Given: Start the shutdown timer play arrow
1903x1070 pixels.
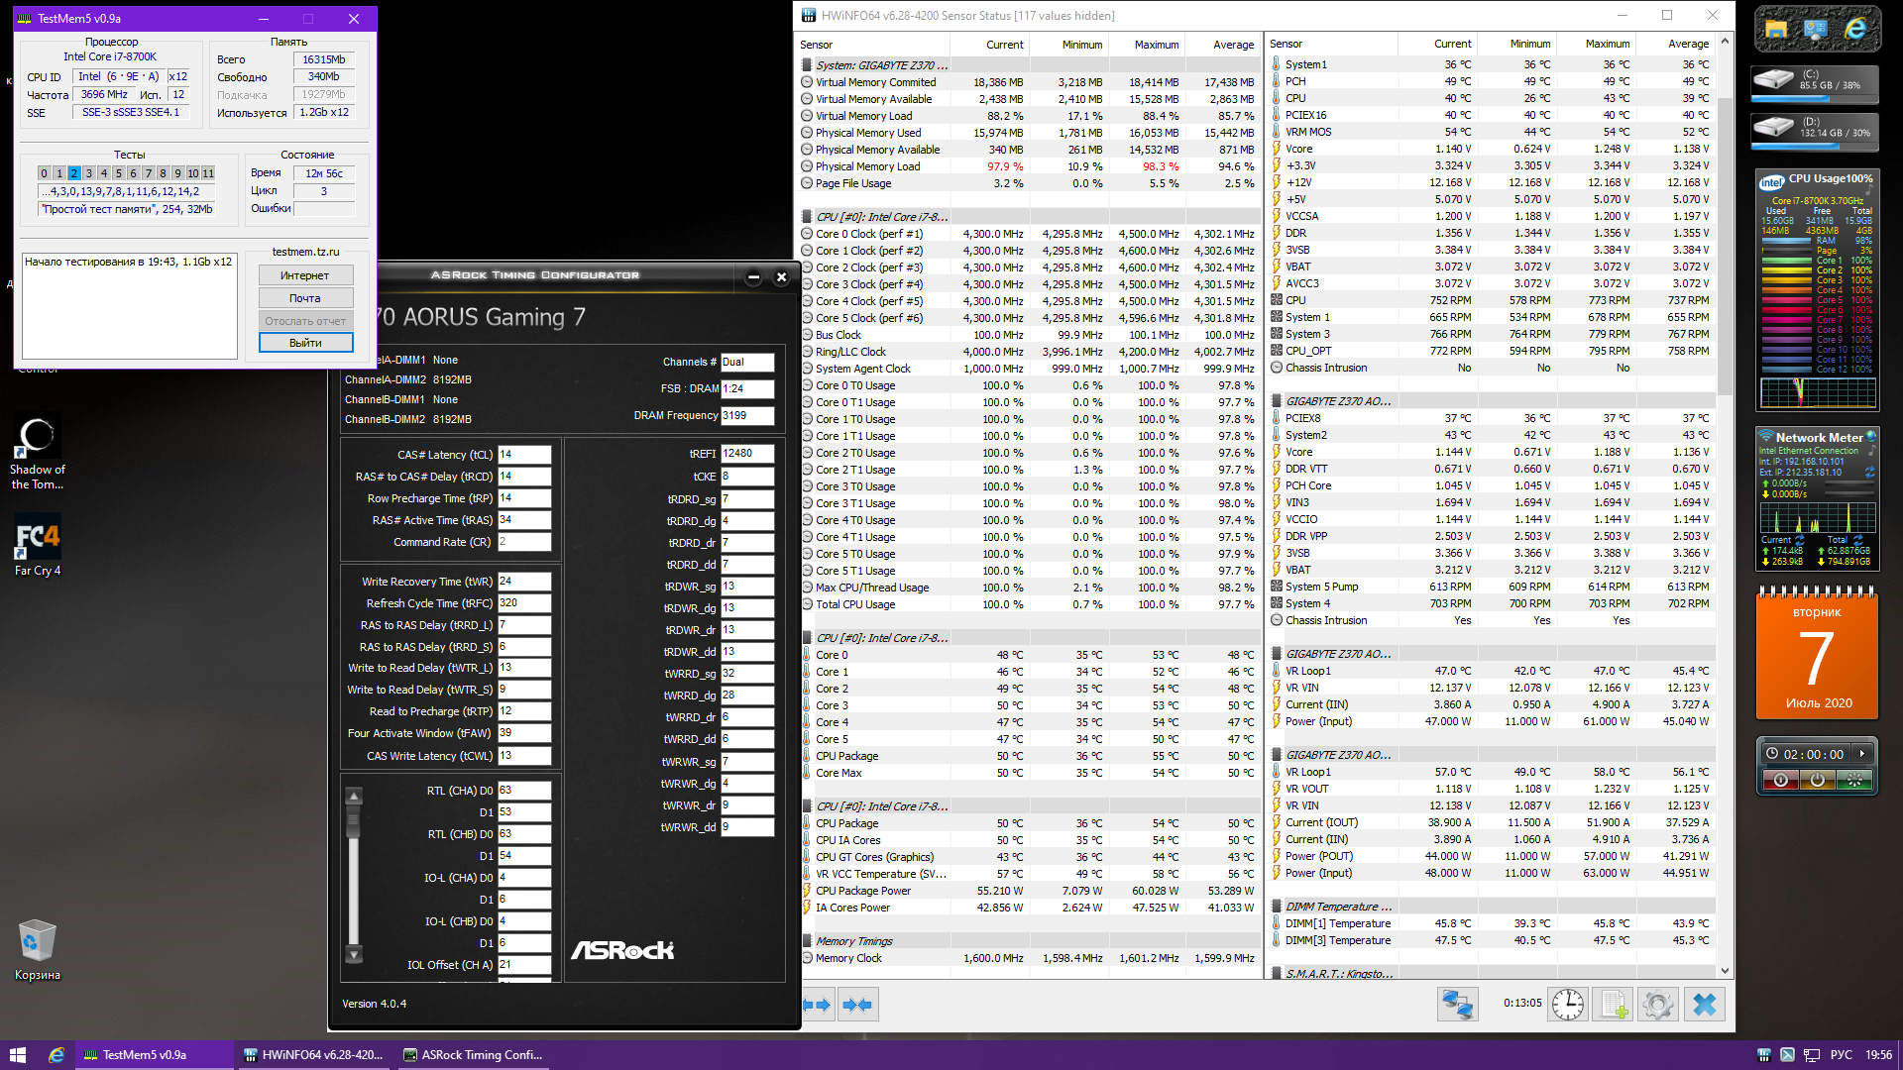Looking at the screenshot, I should click(x=1862, y=754).
